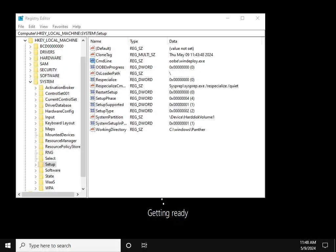Expand the ResourceManager key

35,141
